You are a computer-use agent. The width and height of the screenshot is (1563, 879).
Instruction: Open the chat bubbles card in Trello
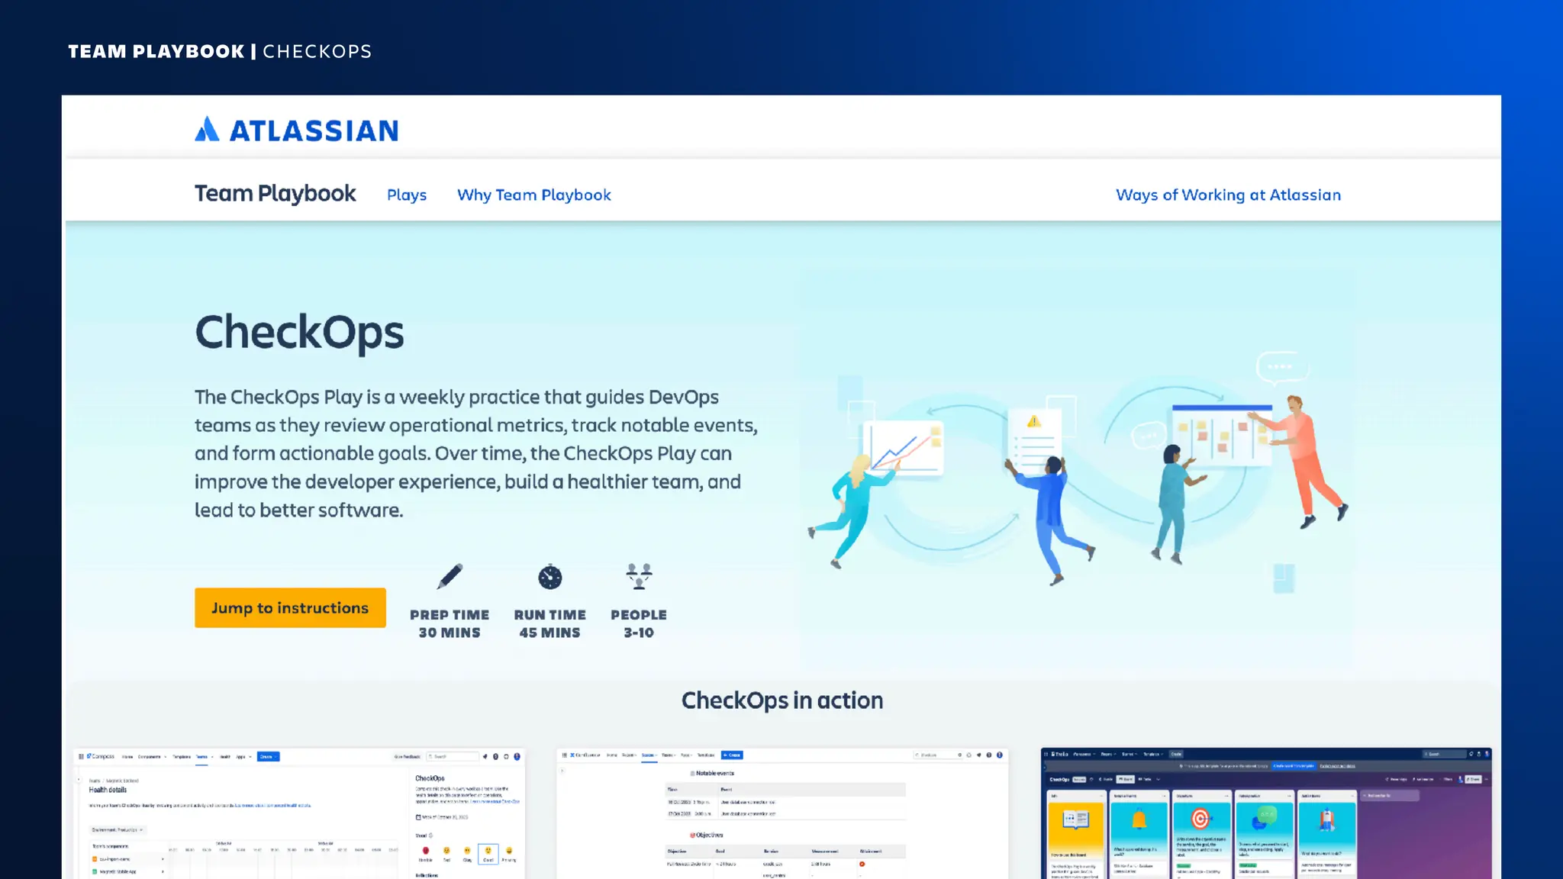coord(1265,831)
